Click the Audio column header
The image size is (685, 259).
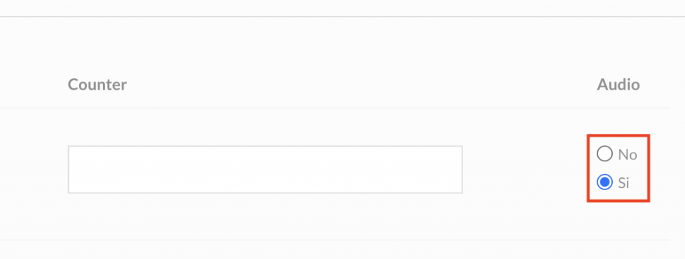pyautogui.click(x=618, y=84)
